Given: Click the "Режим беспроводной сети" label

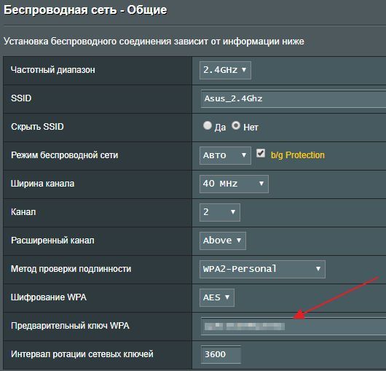Looking at the screenshot, I should tap(65, 155).
